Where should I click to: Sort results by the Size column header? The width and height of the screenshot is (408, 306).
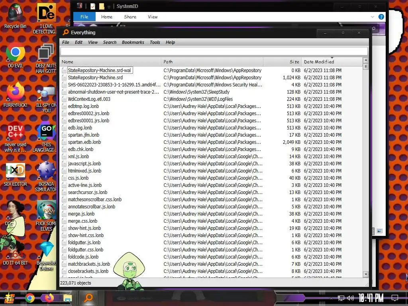pos(282,62)
